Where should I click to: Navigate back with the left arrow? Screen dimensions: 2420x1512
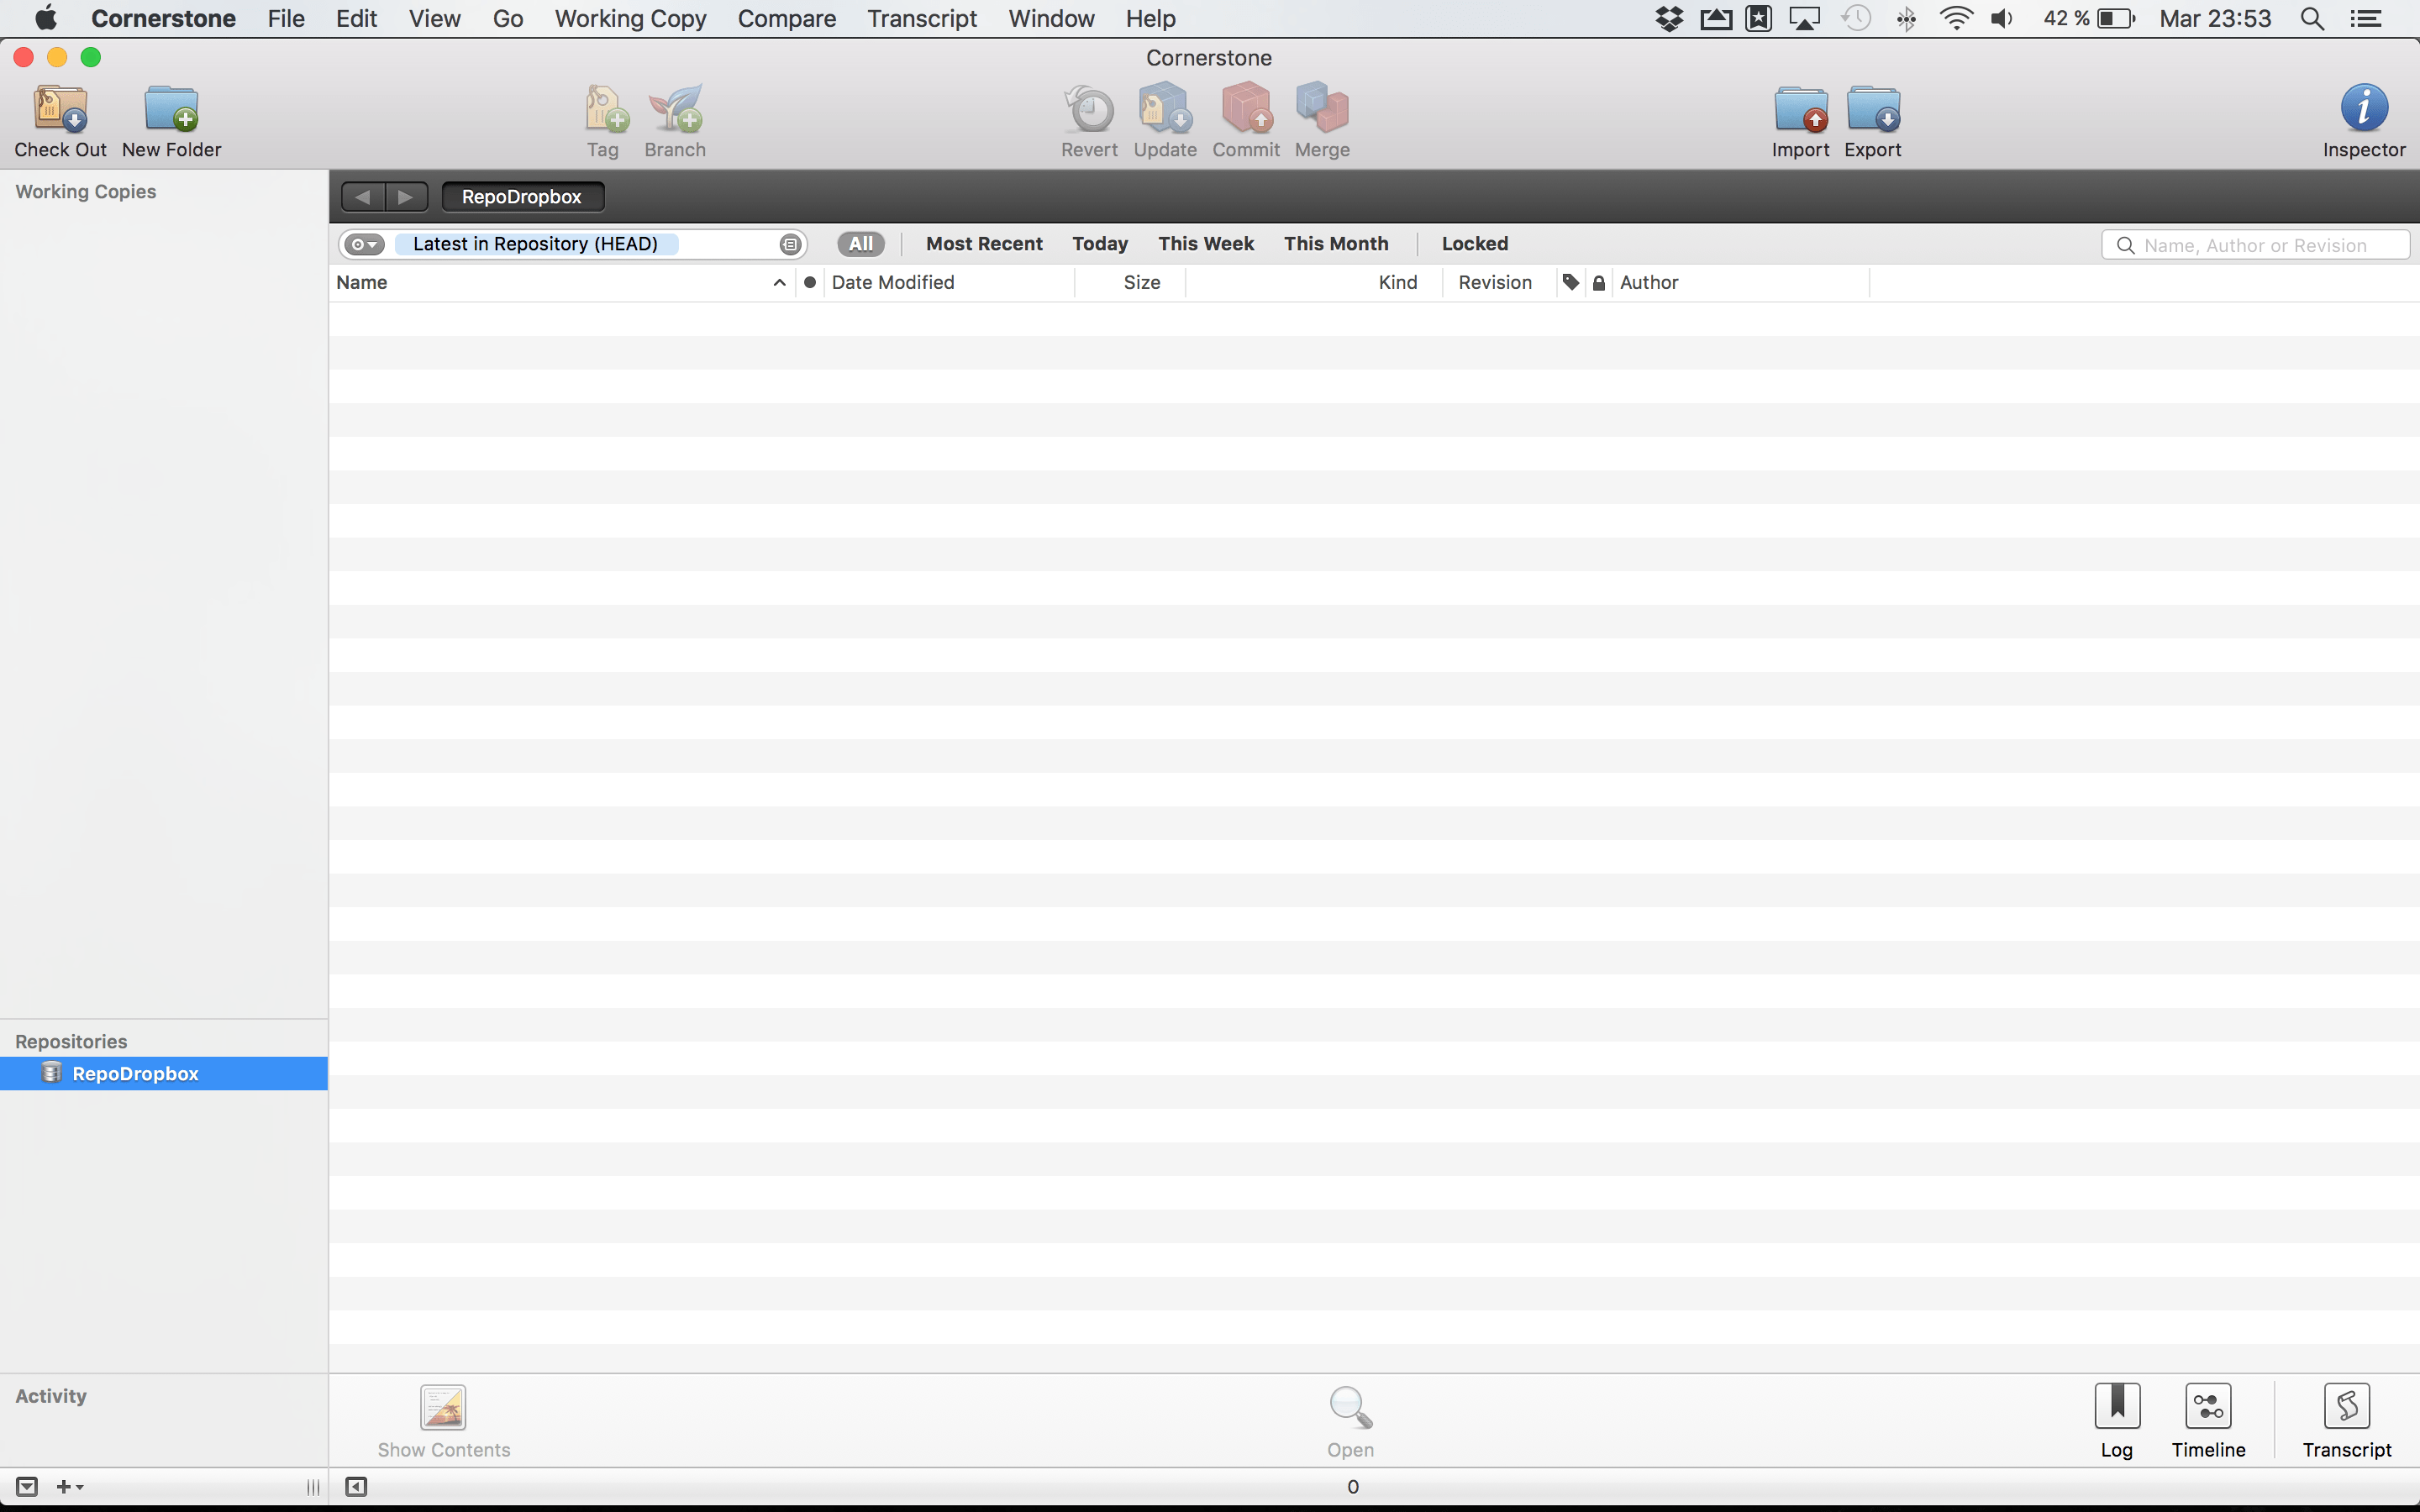pos(363,197)
